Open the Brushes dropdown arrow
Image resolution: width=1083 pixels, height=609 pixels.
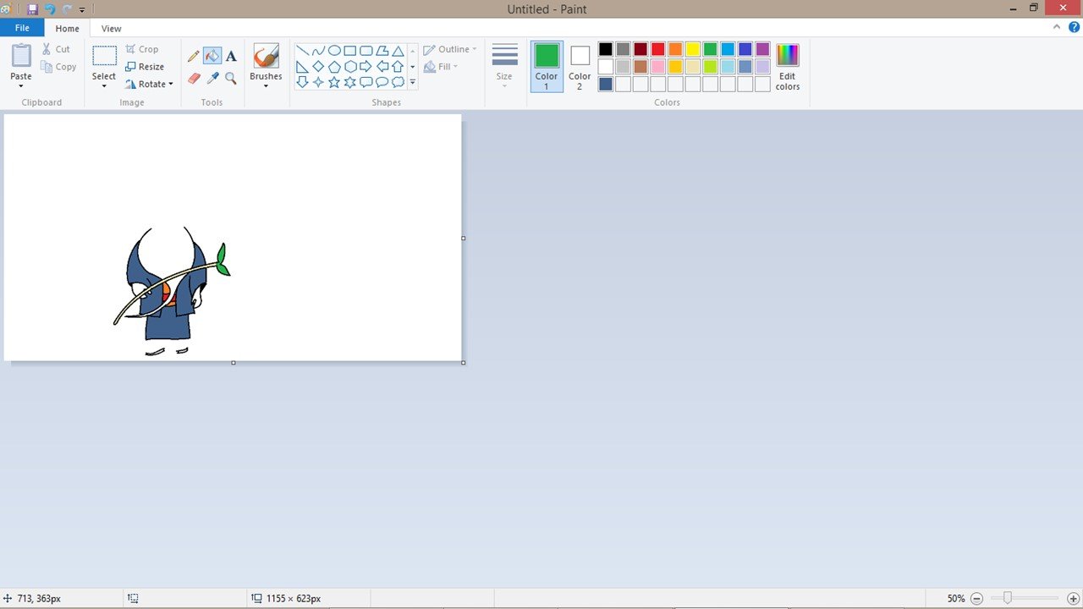coord(266,86)
